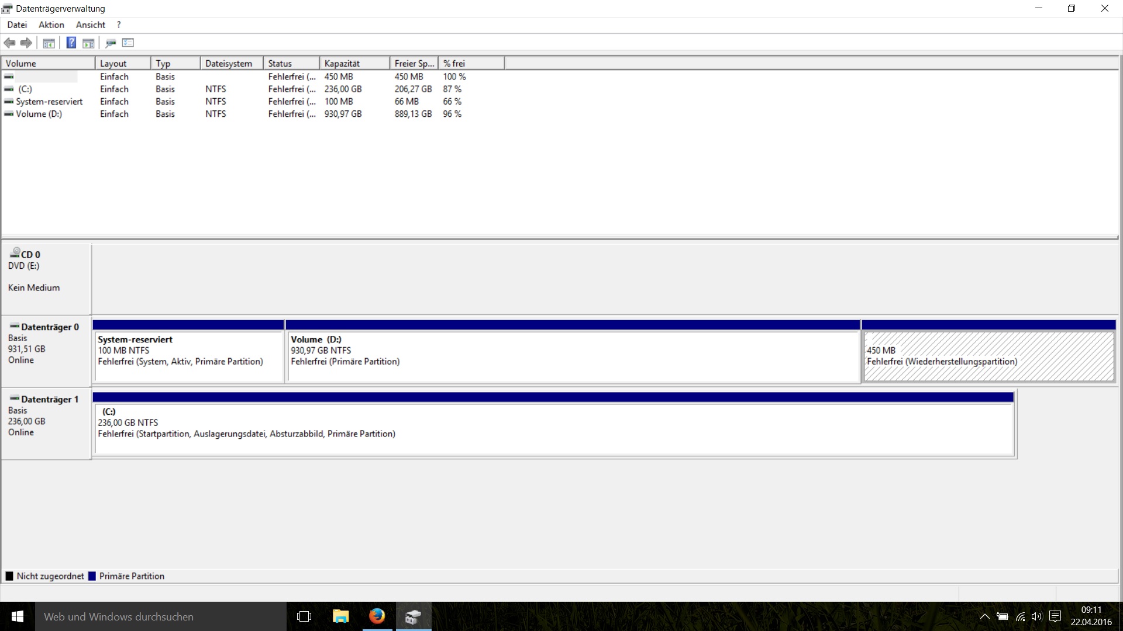Image resolution: width=1123 pixels, height=631 pixels.
Task: Open Firefox from the taskbar
Action: [x=377, y=616]
